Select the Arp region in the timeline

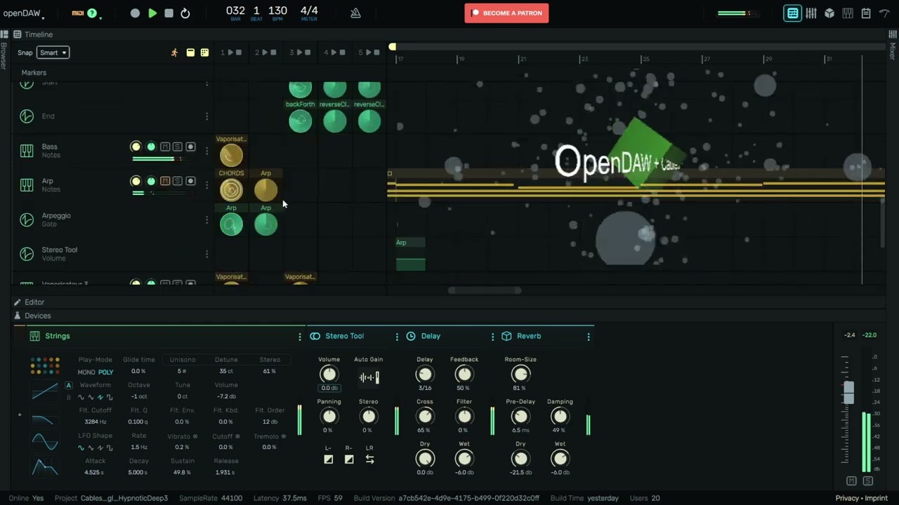click(411, 254)
